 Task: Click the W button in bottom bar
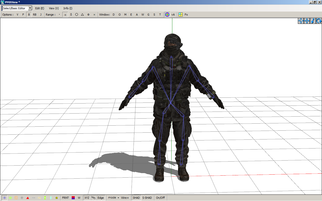point(79,198)
